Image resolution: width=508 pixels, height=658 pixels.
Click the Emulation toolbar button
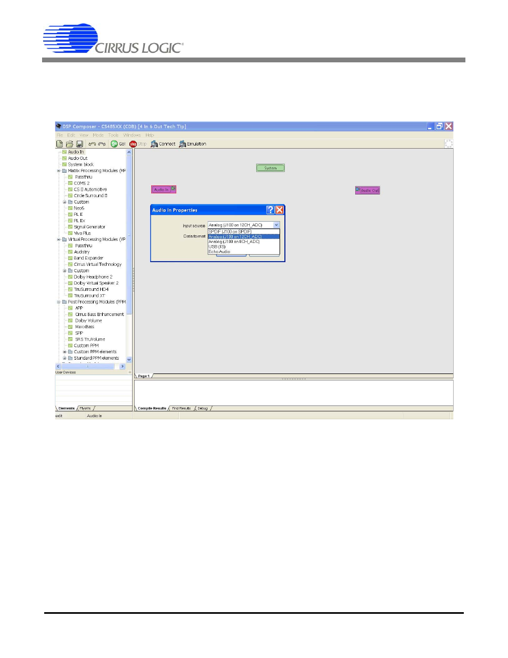(x=193, y=144)
